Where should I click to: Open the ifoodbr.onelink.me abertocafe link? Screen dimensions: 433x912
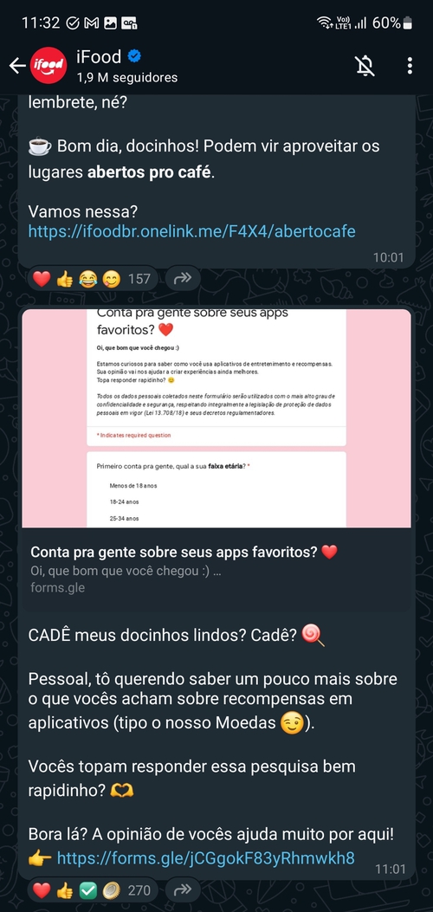coord(191,231)
